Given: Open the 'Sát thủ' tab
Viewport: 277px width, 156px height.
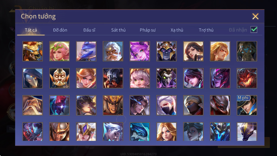Looking at the screenshot, I should click(x=118, y=30).
